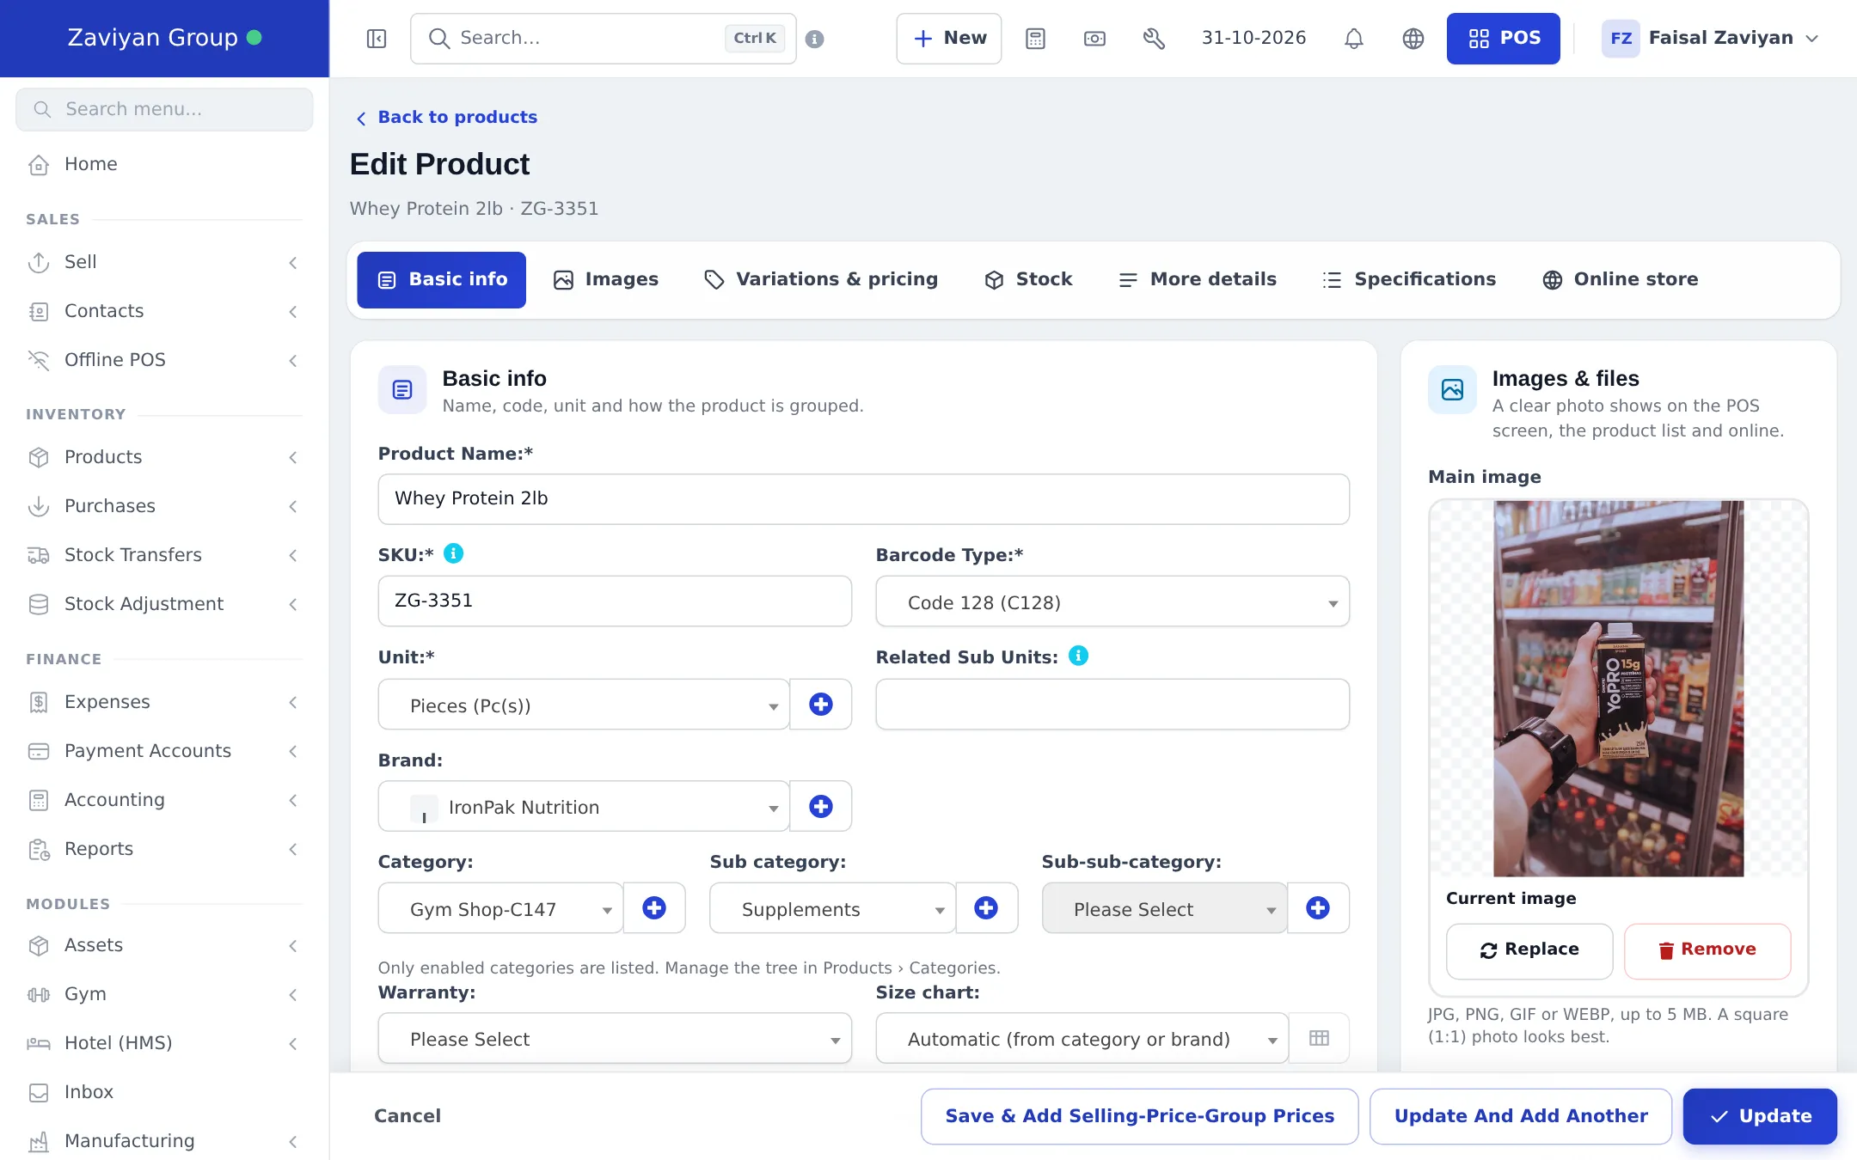Add a new sub-sub-category with plus button
1857x1160 pixels.
1318,908
